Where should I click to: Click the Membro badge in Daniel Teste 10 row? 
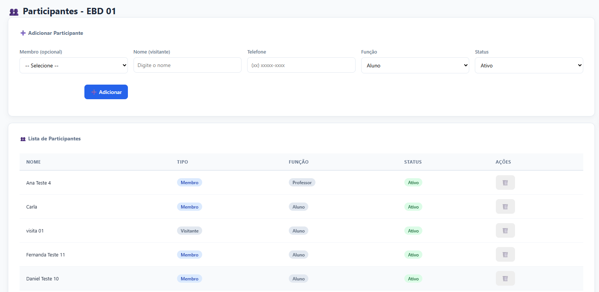[x=189, y=279]
